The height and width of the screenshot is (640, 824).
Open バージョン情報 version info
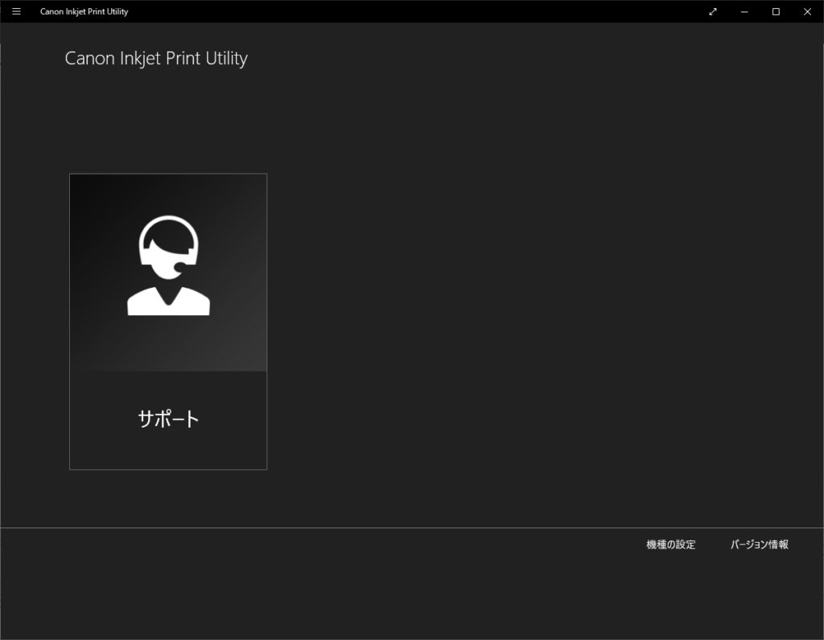point(760,544)
